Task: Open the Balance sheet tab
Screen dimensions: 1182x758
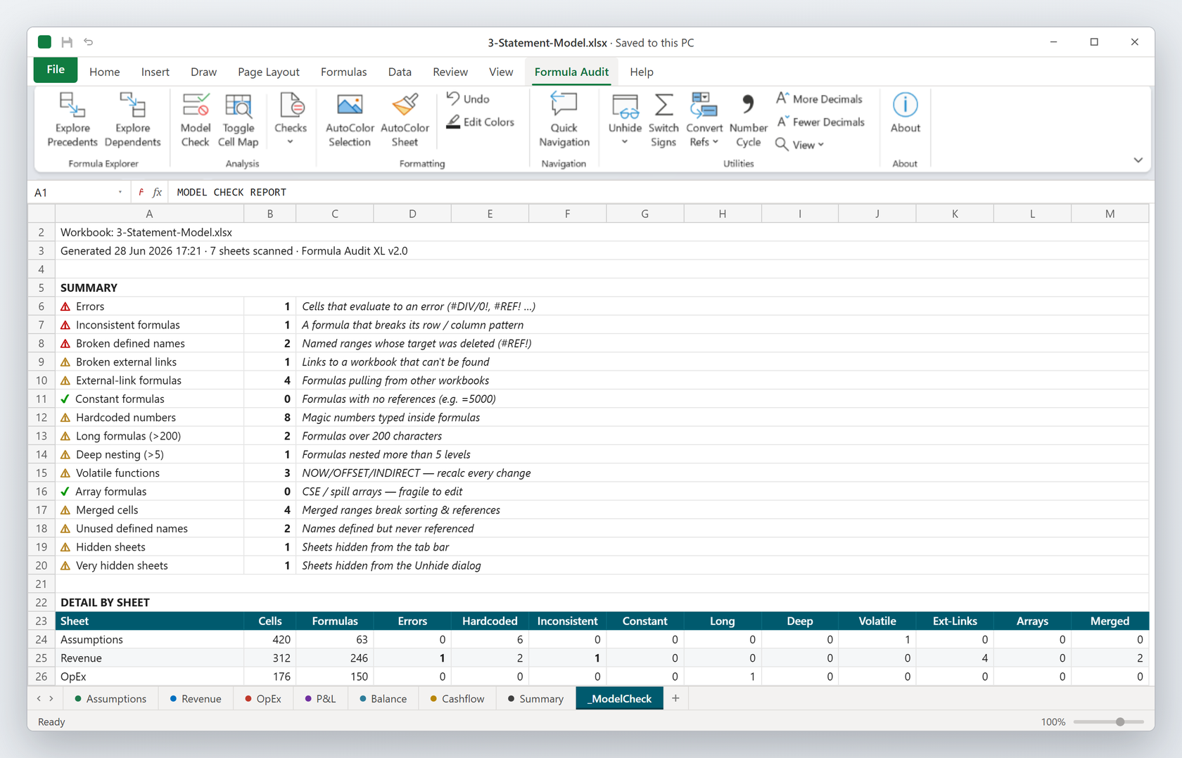Action: tap(383, 698)
